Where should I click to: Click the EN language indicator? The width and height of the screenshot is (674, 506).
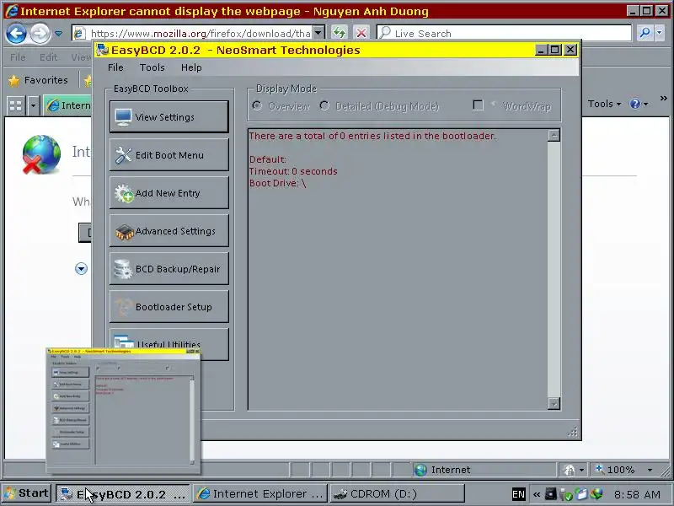click(x=518, y=494)
